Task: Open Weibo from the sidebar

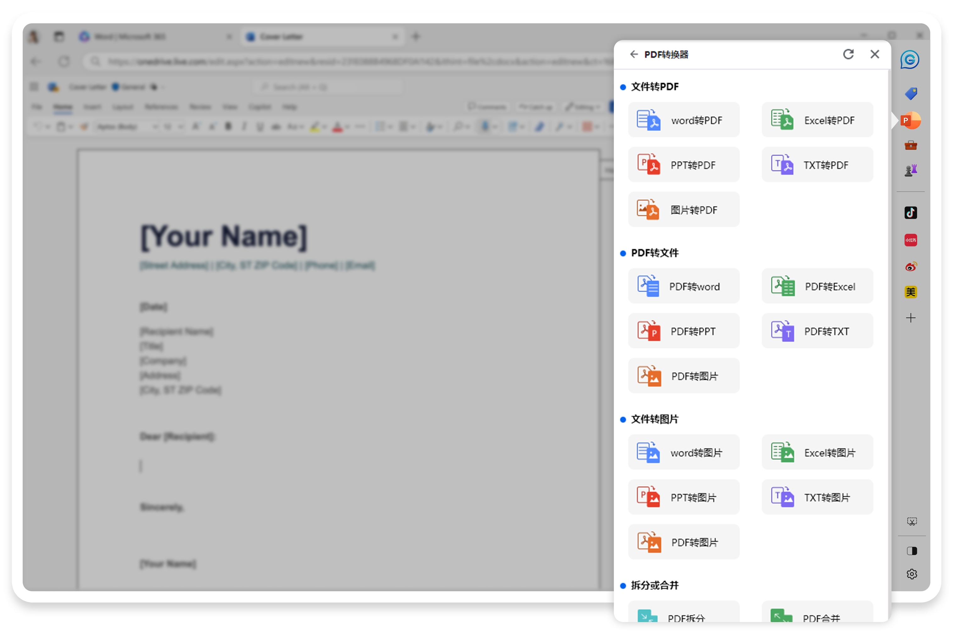Action: 910,267
